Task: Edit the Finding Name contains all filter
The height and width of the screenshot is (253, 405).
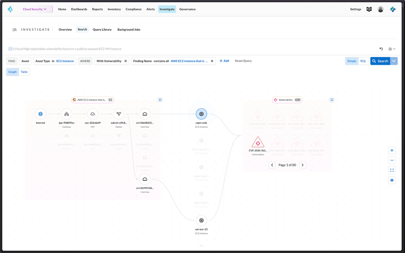Action: (171, 61)
